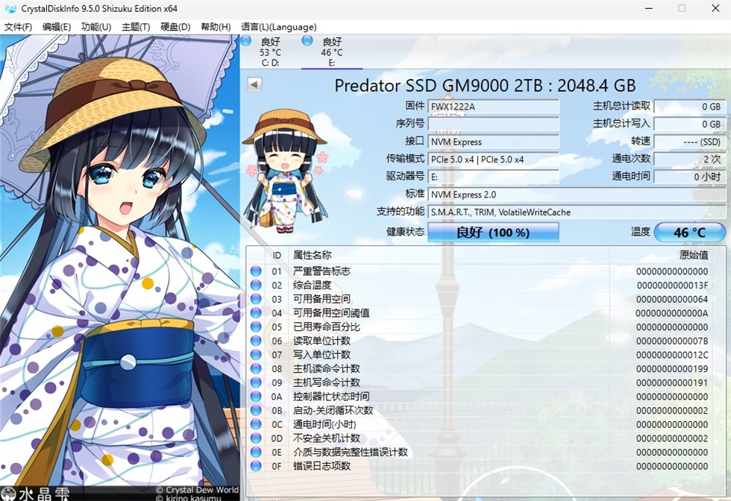Click the 通电次数 value 2 次
The image size is (731, 501).
pos(689,160)
